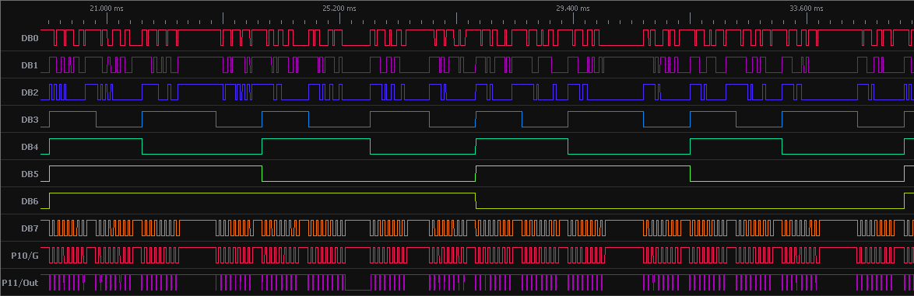Select the DB6 channel label
Screen dimensions: 914x296
point(30,201)
